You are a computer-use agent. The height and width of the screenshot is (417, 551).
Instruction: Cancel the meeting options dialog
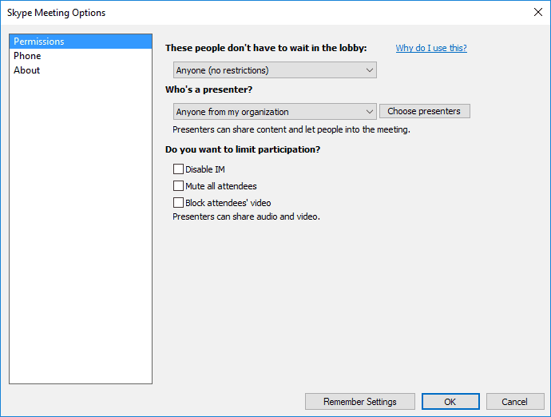click(516, 402)
